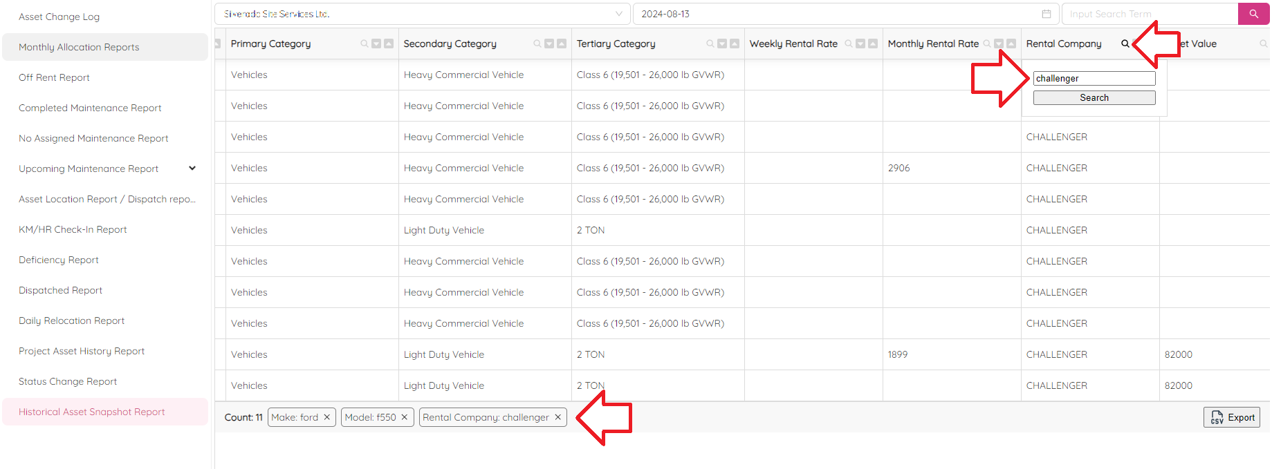The height and width of the screenshot is (469, 1272).
Task: Open Off Rent Report
Action: [x=105, y=77]
